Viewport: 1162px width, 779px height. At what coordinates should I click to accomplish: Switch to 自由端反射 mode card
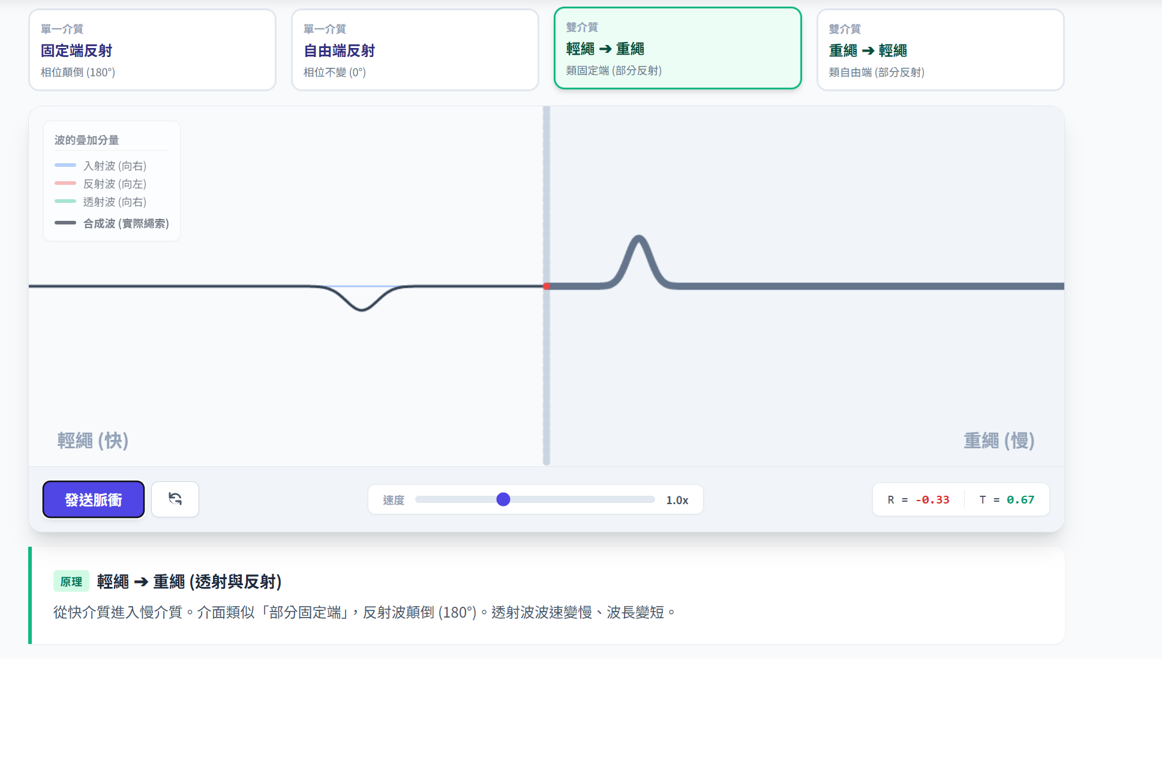click(415, 50)
